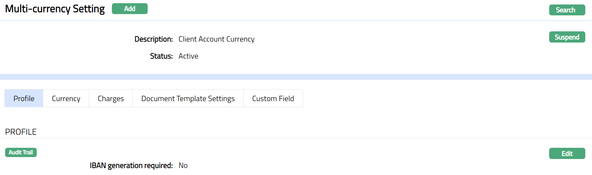Click the light blue divider bar
This screenshot has width=592, height=175.
pyautogui.click(x=296, y=77)
